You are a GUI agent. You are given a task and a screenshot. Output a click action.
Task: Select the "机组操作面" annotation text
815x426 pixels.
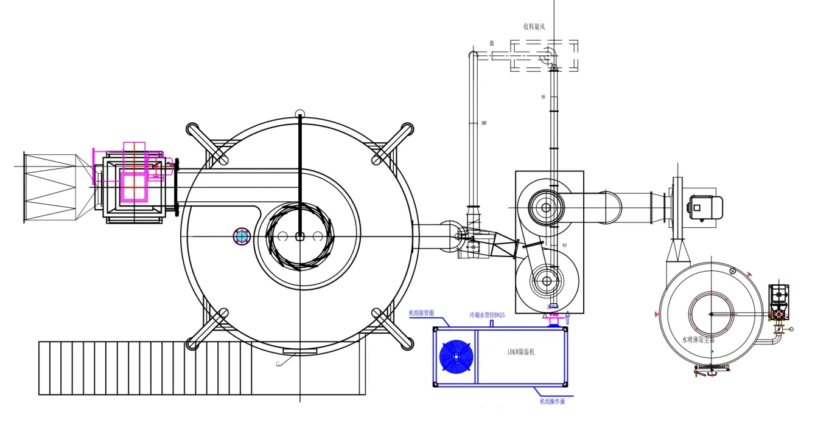pos(553,402)
